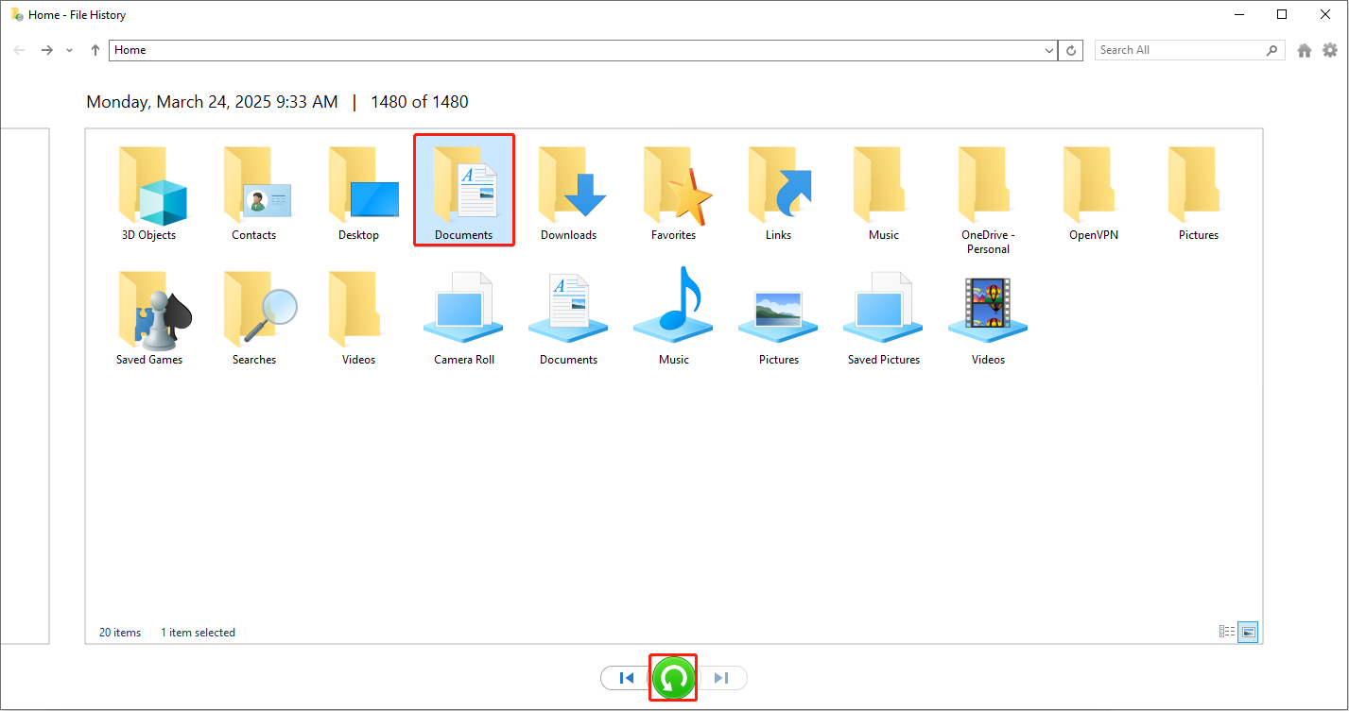Click the green Restore button to recover files

tap(672, 677)
